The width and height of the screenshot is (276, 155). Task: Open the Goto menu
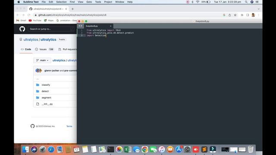pyautogui.click(x=89, y=2)
